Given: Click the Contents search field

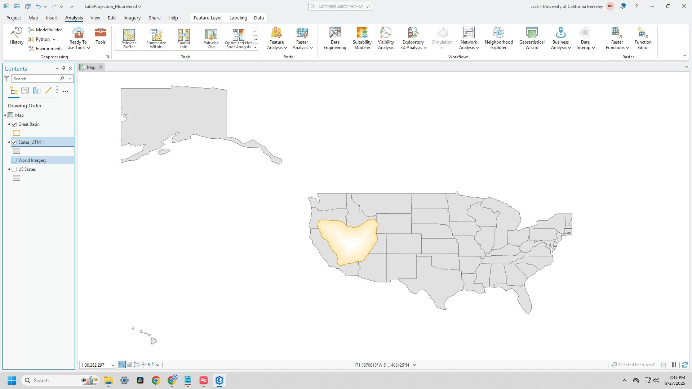Looking at the screenshot, I should 35,79.
